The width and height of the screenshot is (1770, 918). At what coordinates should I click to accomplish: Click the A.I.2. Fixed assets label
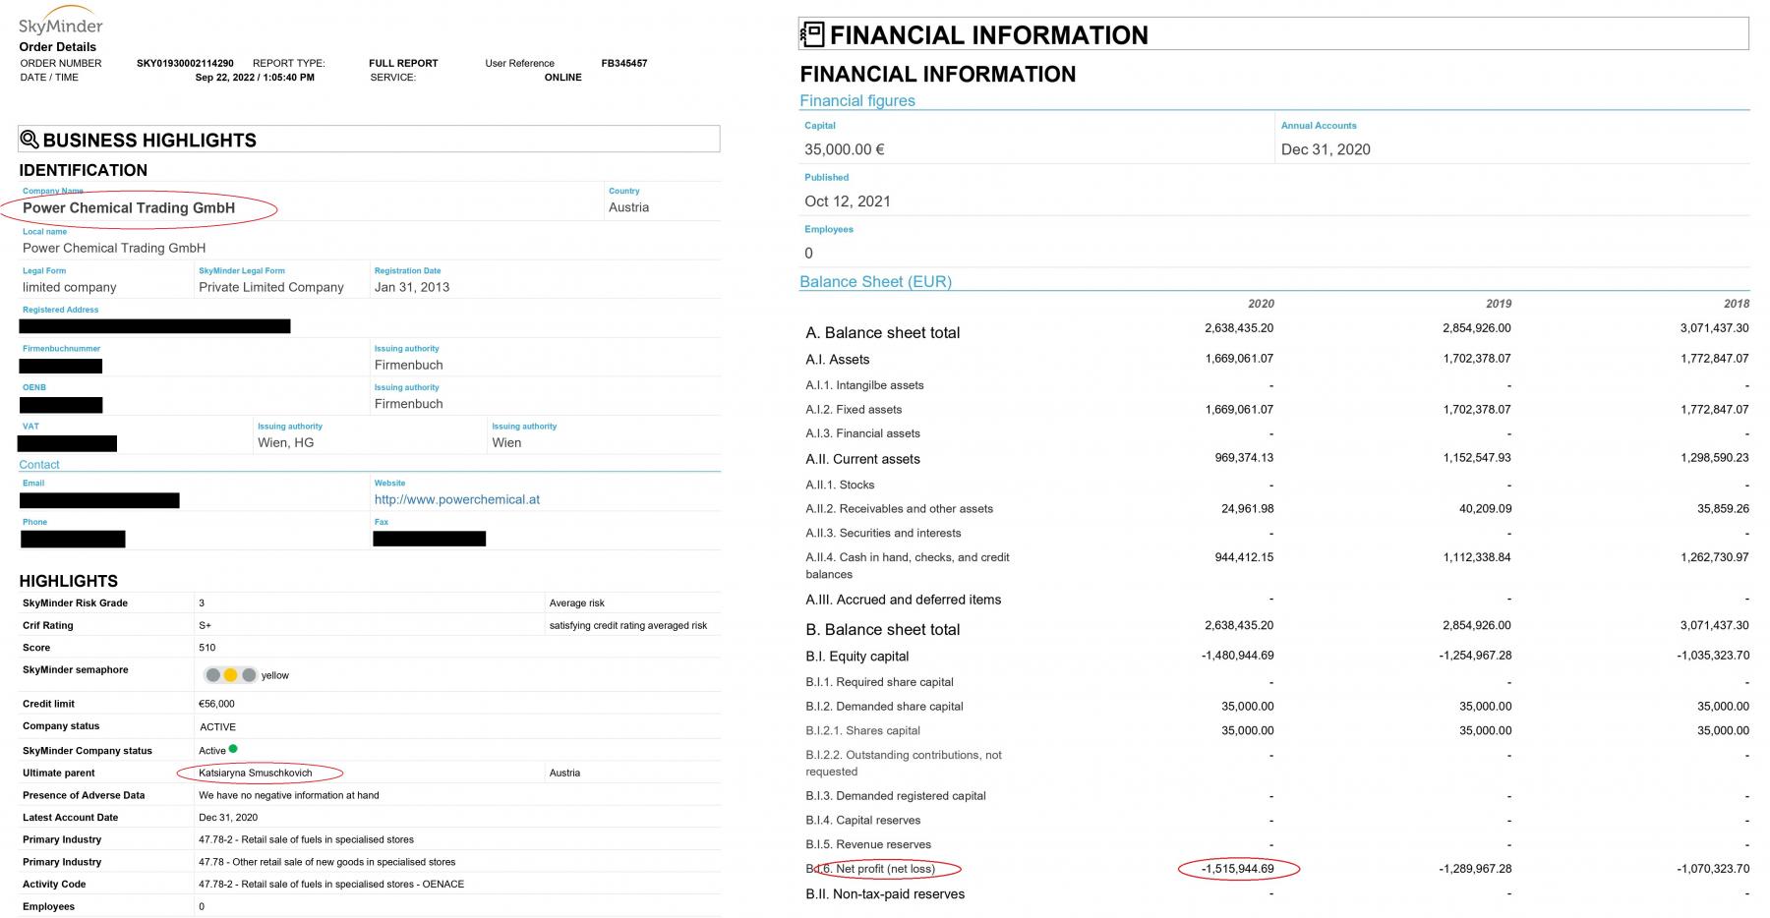854,410
